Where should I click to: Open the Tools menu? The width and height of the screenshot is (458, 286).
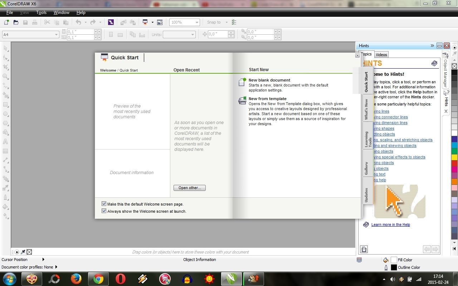[x=41, y=12]
